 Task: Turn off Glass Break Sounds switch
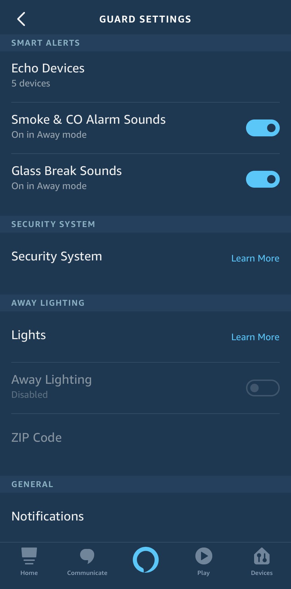coord(263,179)
